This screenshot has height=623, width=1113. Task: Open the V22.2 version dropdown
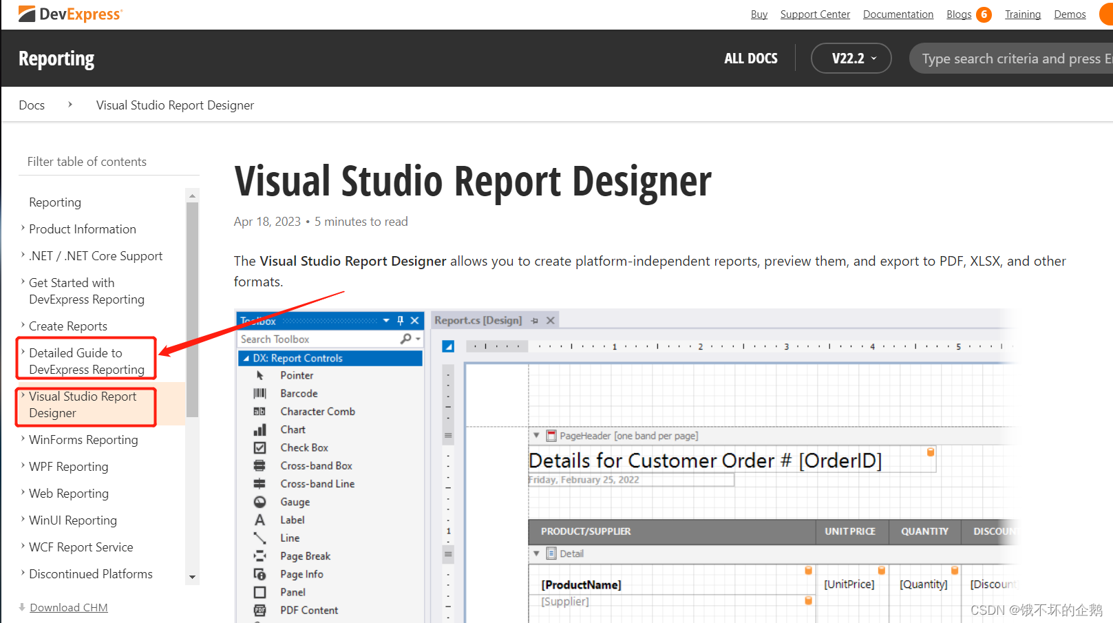point(851,59)
